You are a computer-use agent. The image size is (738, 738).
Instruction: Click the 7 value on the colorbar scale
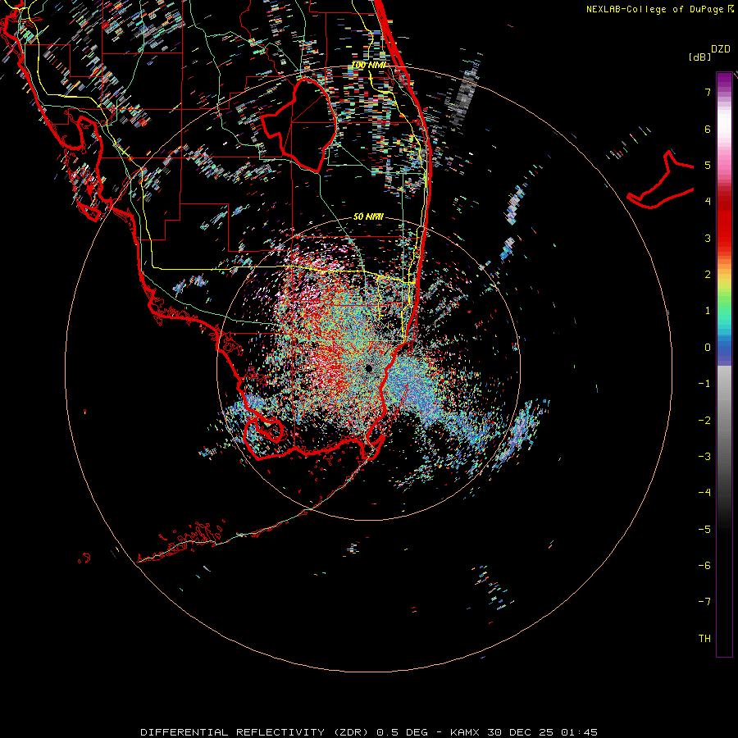[x=708, y=92]
